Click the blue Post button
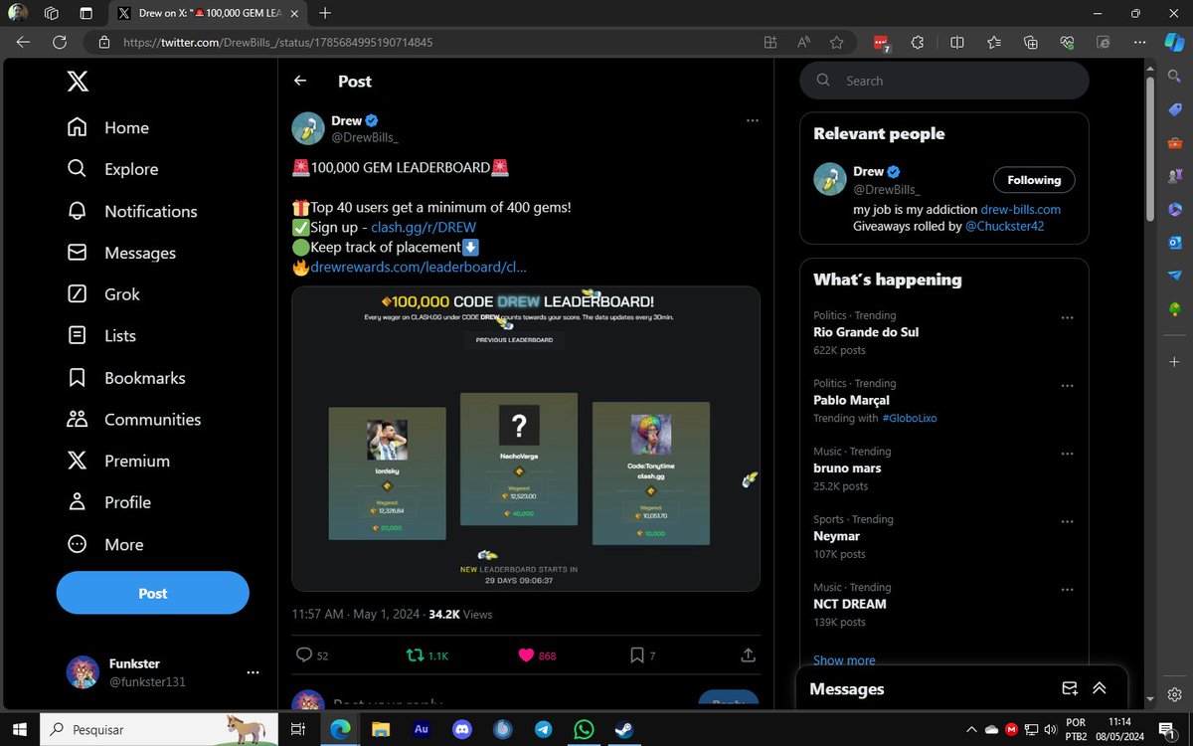1193x746 pixels. pyautogui.click(x=152, y=593)
